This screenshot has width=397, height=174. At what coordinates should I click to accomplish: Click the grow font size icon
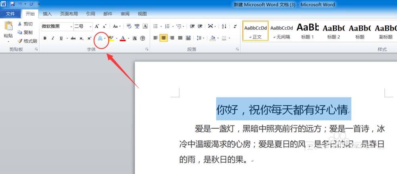pyautogui.click(x=96, y=26)
